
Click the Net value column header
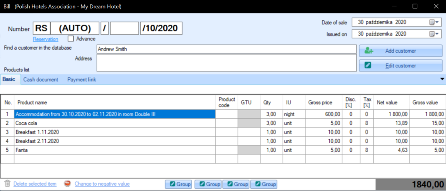tap(392, 102)
